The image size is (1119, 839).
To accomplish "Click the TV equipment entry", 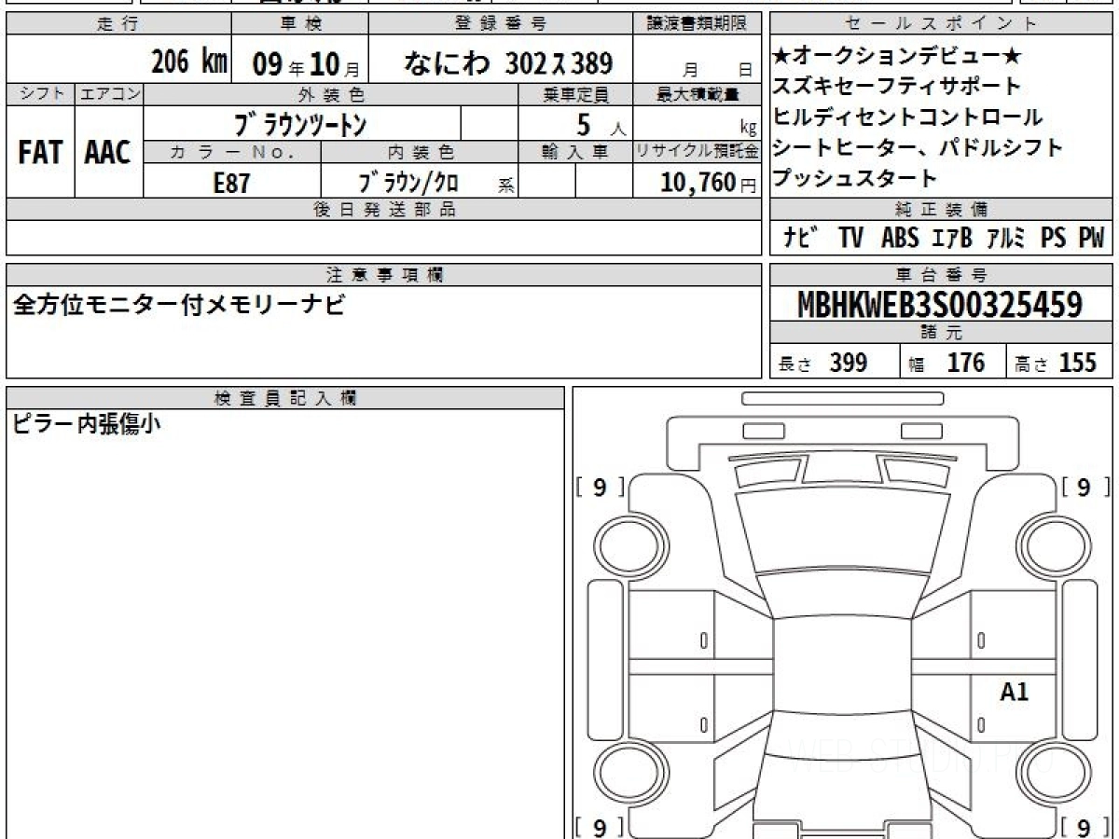I will coord(850,239).
